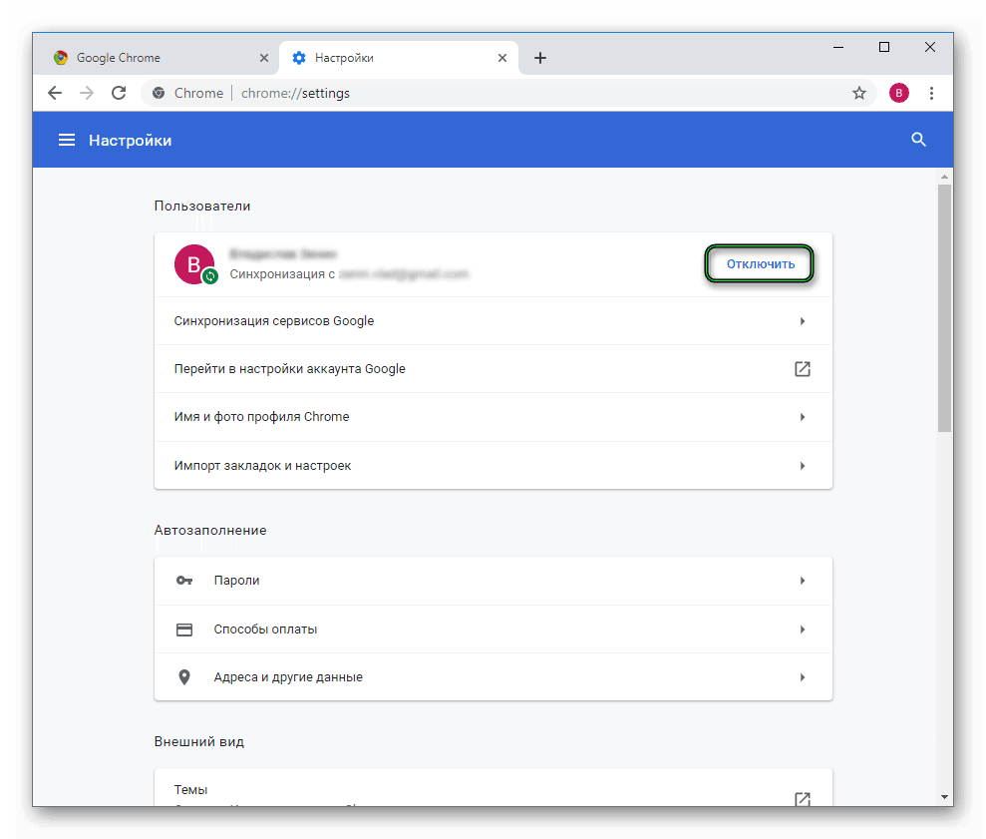
Task: Click the Отключить sync button
Action: pyautogui.click(x=760, y=263)
